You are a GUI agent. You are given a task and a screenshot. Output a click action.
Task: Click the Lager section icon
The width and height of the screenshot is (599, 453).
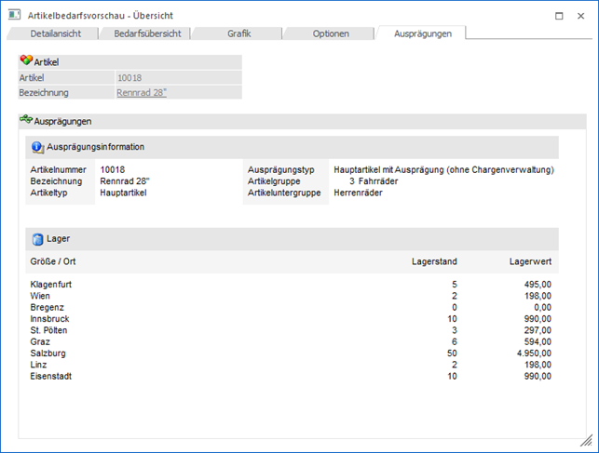(37, 238)
